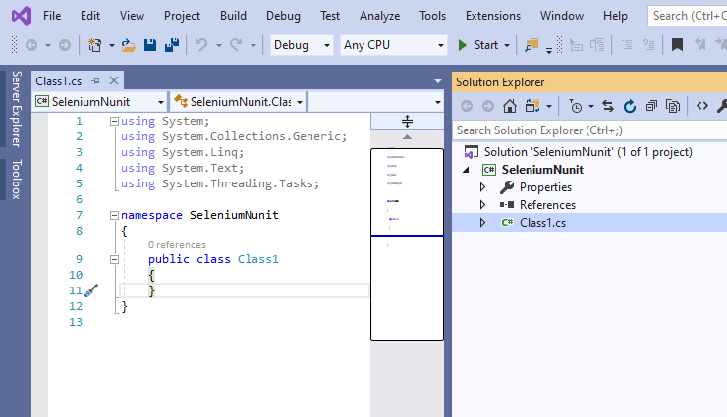Click the Properties wrench icon in Solution Explorer toolbar

click(x=722, y=106)
